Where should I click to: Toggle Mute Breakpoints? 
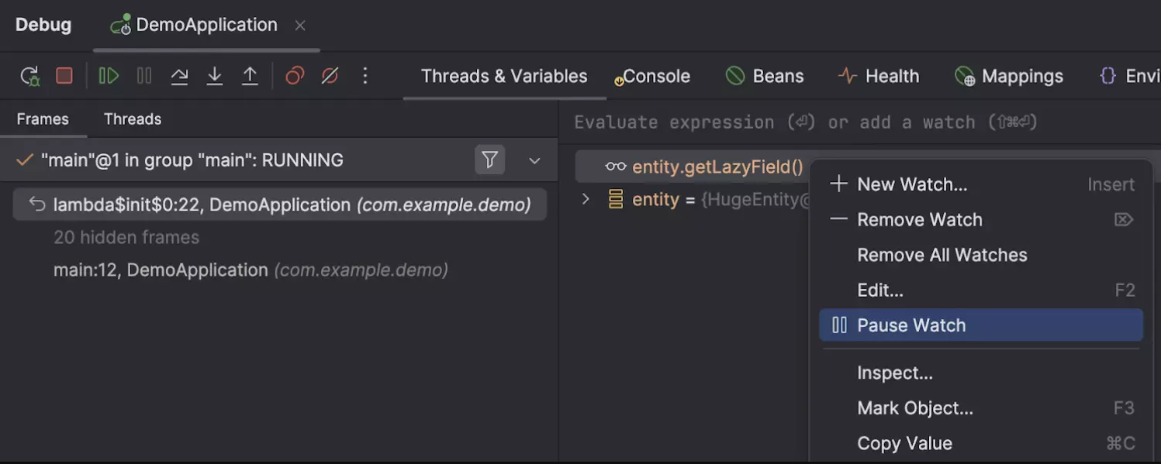[x=330, y=75]
